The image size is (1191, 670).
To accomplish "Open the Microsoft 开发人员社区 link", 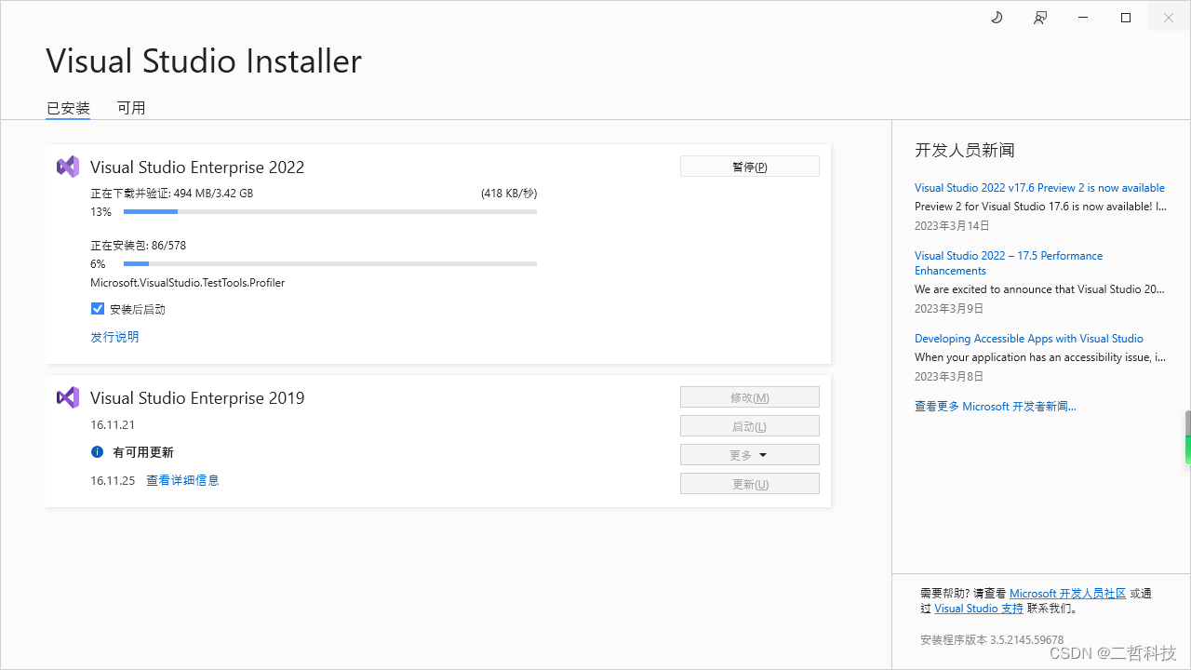I will click(x=1067, y=594).
